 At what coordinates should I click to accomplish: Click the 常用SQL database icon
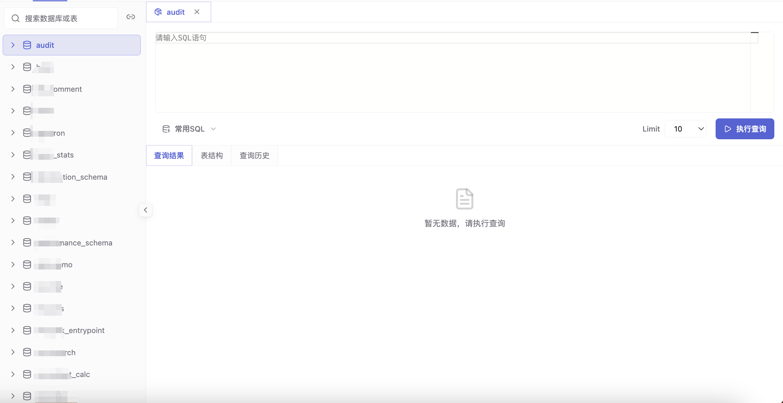166,129
